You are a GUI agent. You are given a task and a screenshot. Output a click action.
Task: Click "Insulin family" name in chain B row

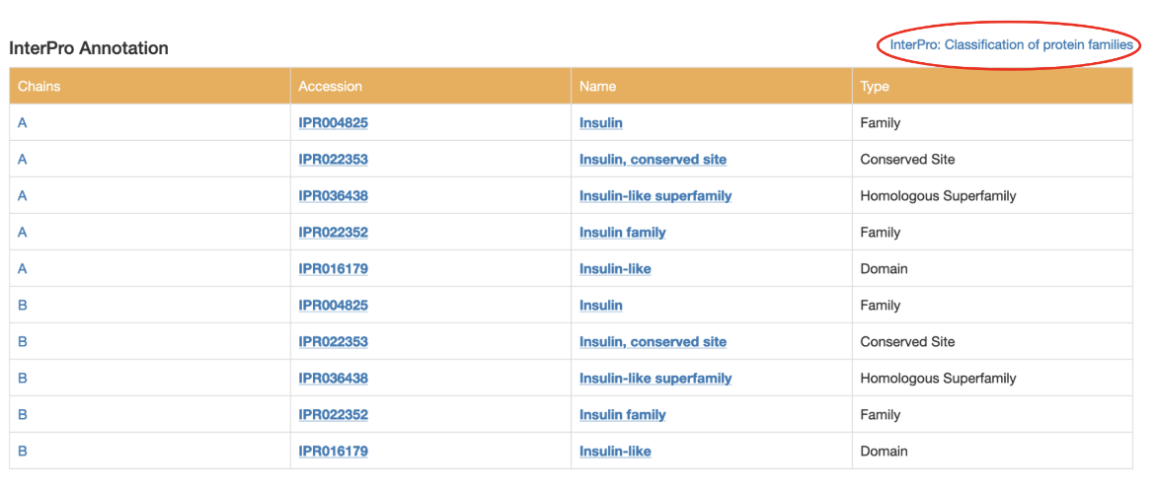tap(622, 415)
